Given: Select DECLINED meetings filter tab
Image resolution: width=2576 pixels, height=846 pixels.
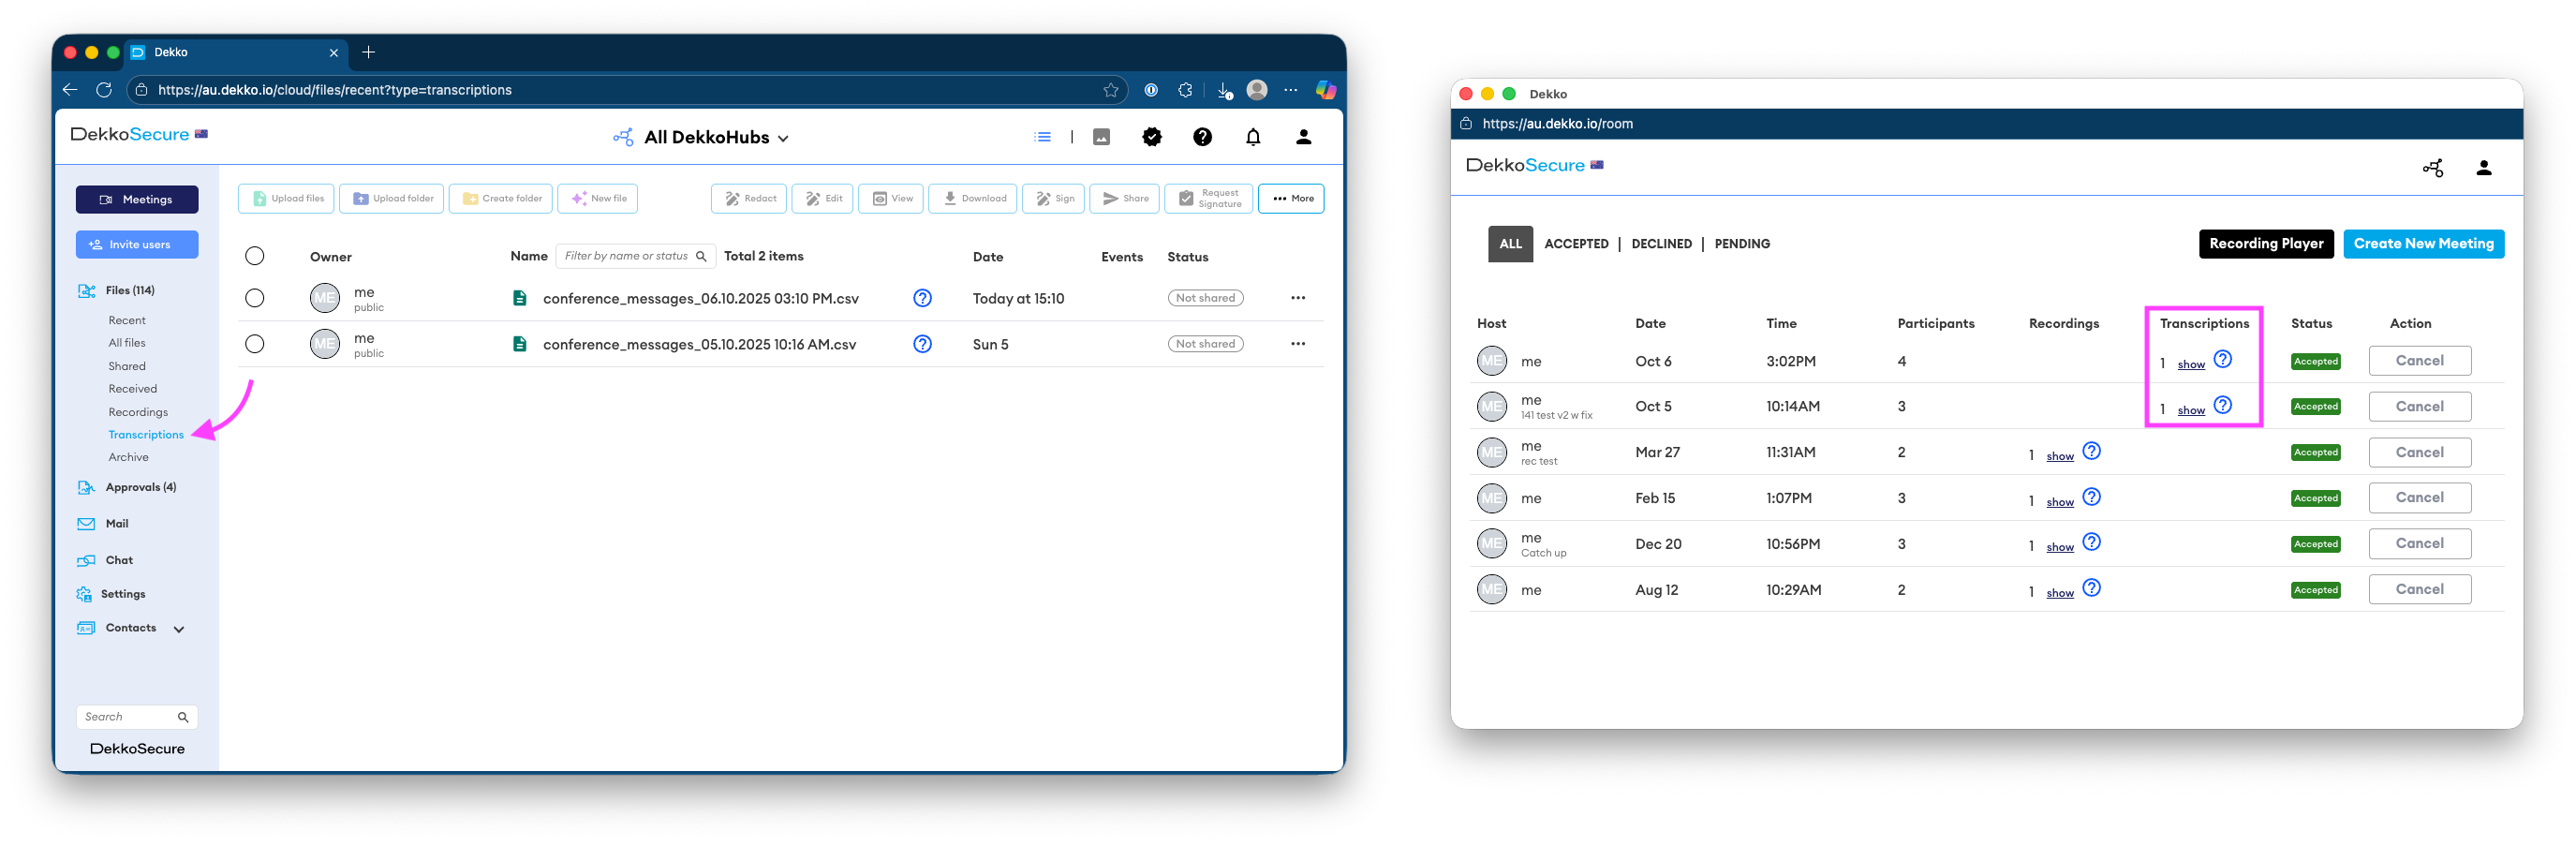Looking at the screenshot, I should click(x=1661, y=244).
